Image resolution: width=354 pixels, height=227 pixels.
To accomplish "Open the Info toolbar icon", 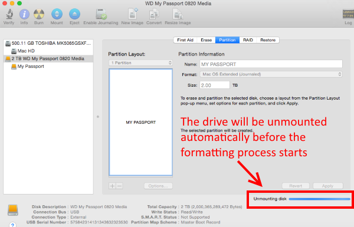I will (x=24, y=14).
